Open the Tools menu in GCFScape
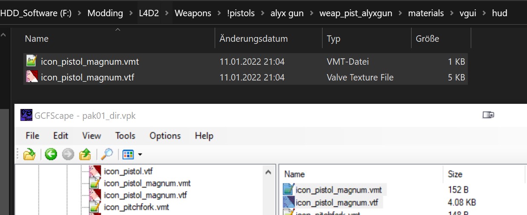Image resolution: width=527 pixels, height=215 pixels. click(125, 136)
